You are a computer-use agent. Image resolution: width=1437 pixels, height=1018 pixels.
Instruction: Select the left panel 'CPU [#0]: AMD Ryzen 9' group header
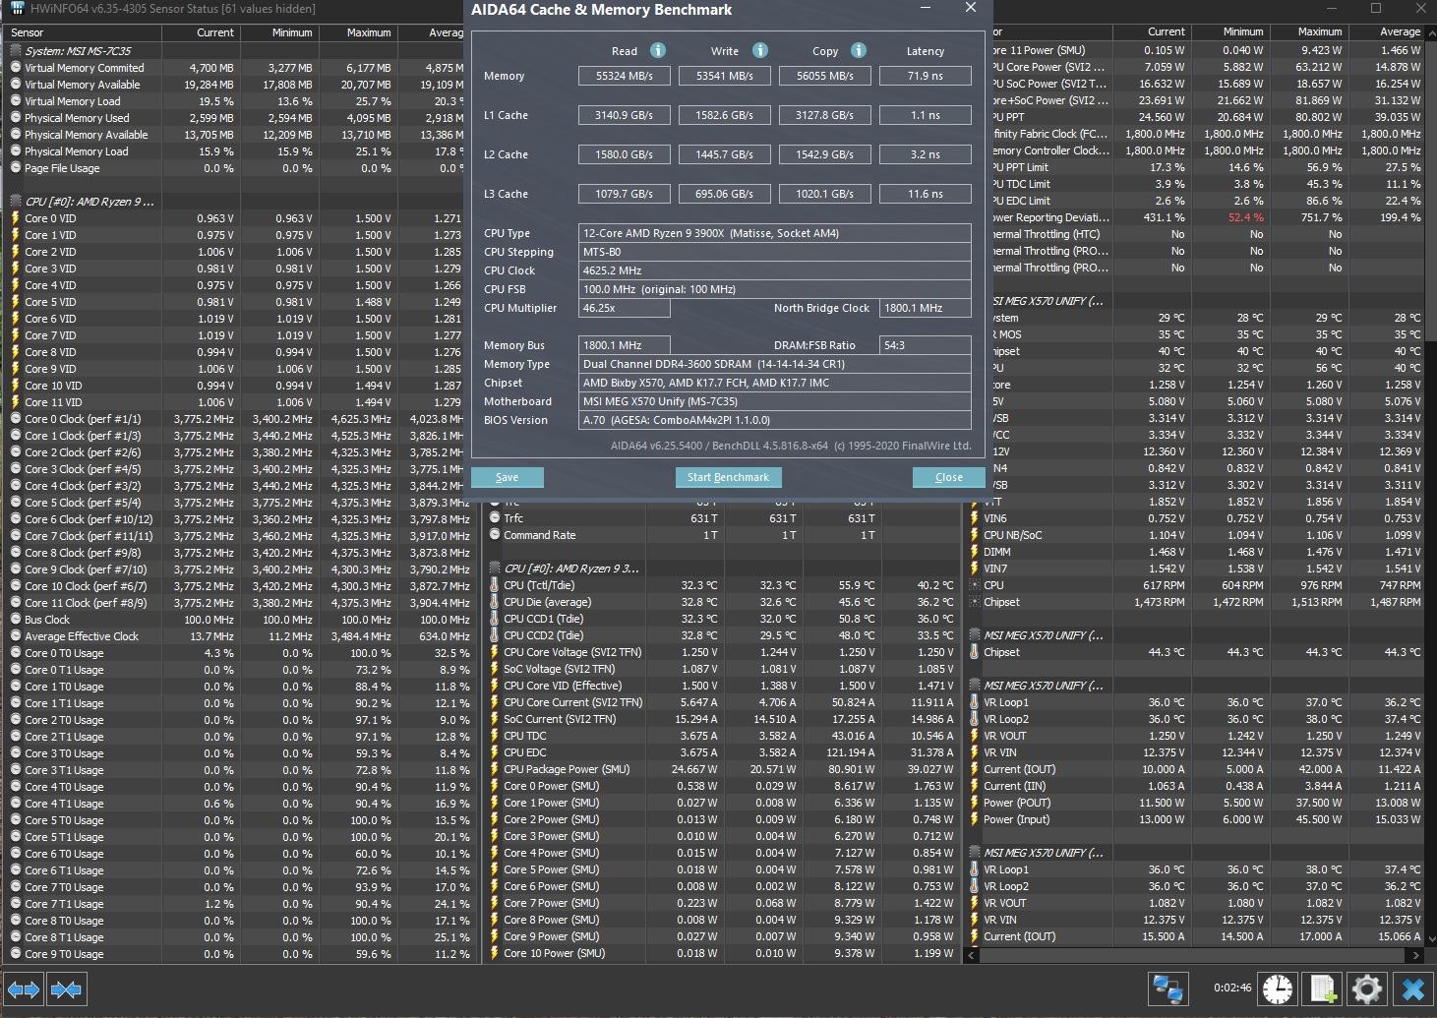(90, 202)
